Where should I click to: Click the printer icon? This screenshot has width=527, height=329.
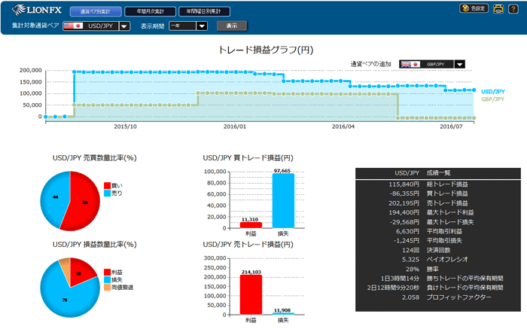click(x=498, y=9)
